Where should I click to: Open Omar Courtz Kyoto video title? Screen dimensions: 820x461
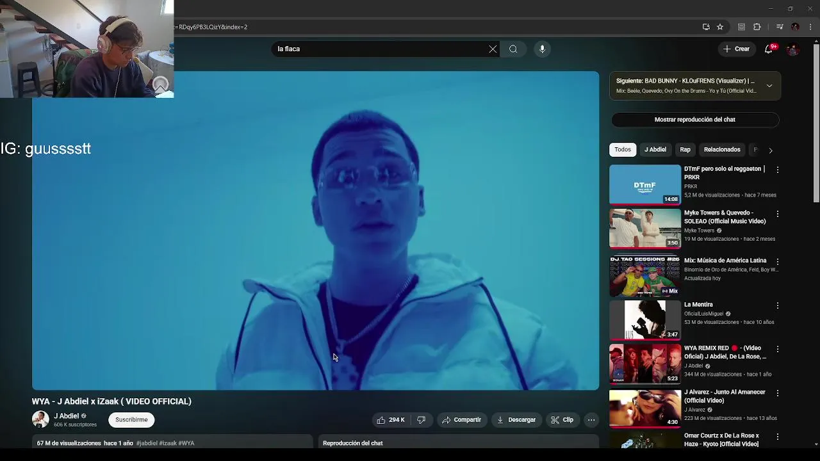click(721, 440)
